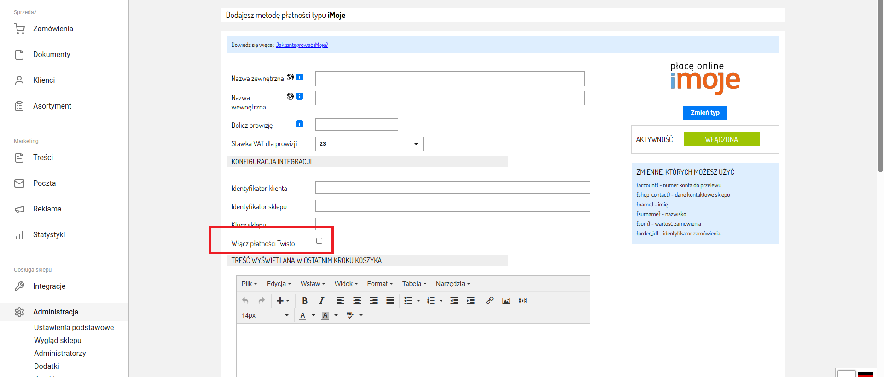Image resolution: width=884 pixels, height=377 pixels.
Task: Decrease indent in the editor
Action: coord(454,301)
